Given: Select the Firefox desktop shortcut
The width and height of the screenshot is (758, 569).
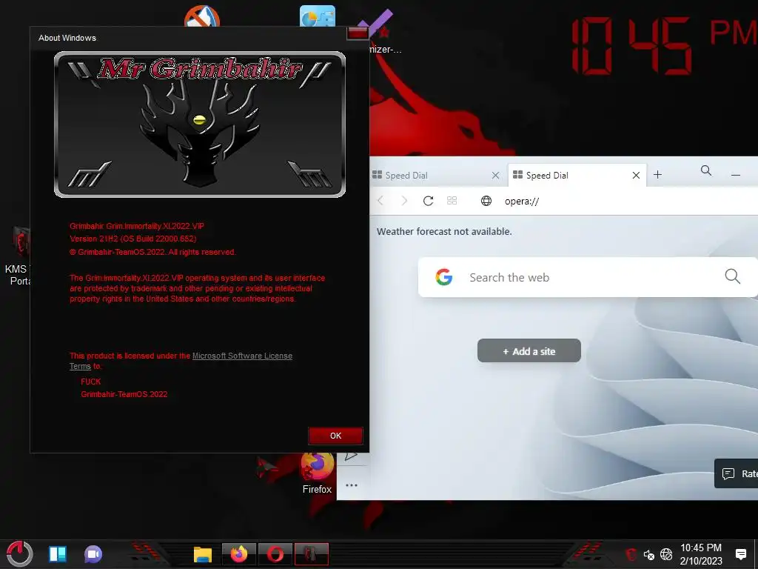Looking at the screenshot, I should [x=317, y=473].
